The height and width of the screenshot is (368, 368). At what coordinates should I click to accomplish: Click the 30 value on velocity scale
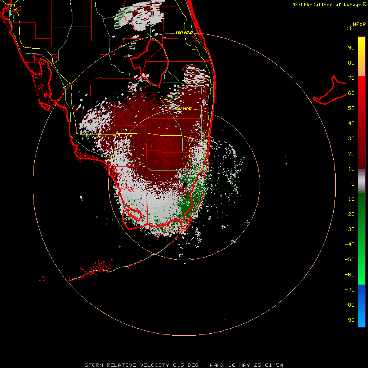click(x=351, y=139)
